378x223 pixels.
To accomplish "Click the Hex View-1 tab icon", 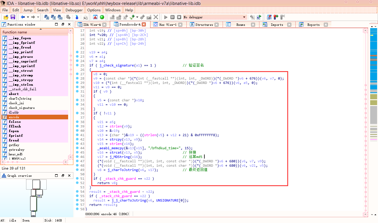I will coord(156,25).
